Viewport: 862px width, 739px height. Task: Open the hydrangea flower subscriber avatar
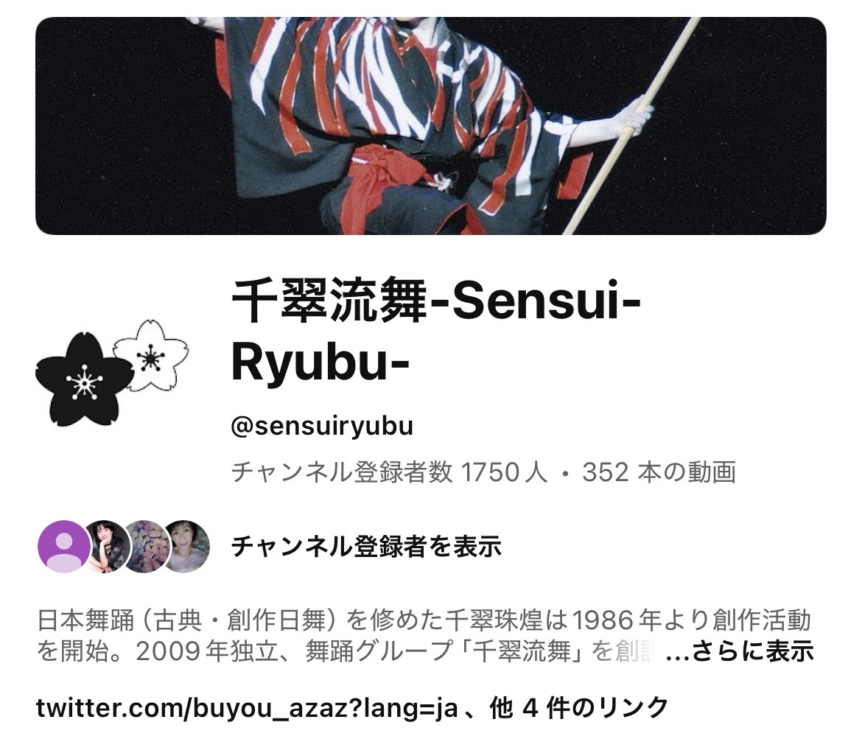(x=145, y=547)
